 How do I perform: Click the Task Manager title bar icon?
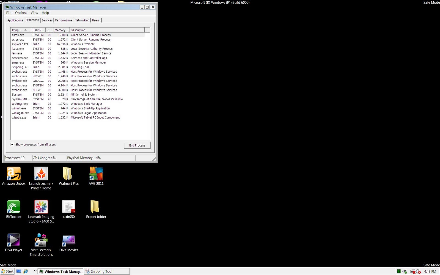pyautogui.click(x=7, y=7)
